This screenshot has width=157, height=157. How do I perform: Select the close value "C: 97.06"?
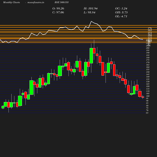(x=58, y=13)
